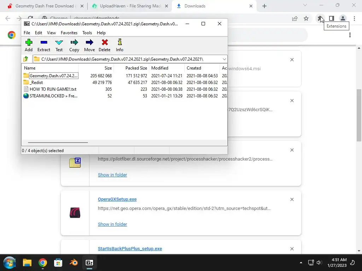Remove OperaGXSetup.exe from downloads list

(292, 199)
